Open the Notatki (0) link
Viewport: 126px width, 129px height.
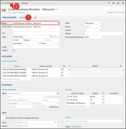[14, 50]
